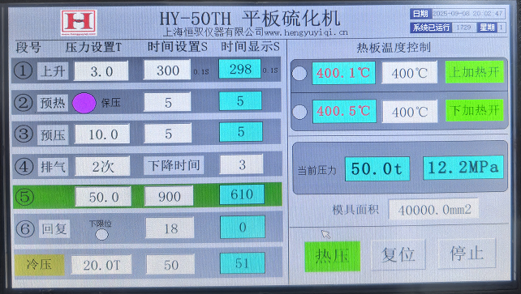Select the circled number 2 stage icon
521x294 pixels.
click(24, 102)
